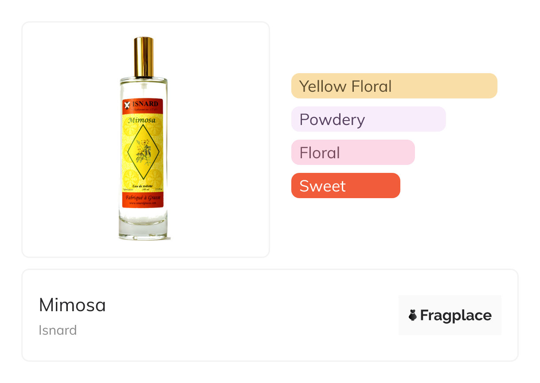Click the 'Fabriqué à Grasse' label text

pos(143,197)
